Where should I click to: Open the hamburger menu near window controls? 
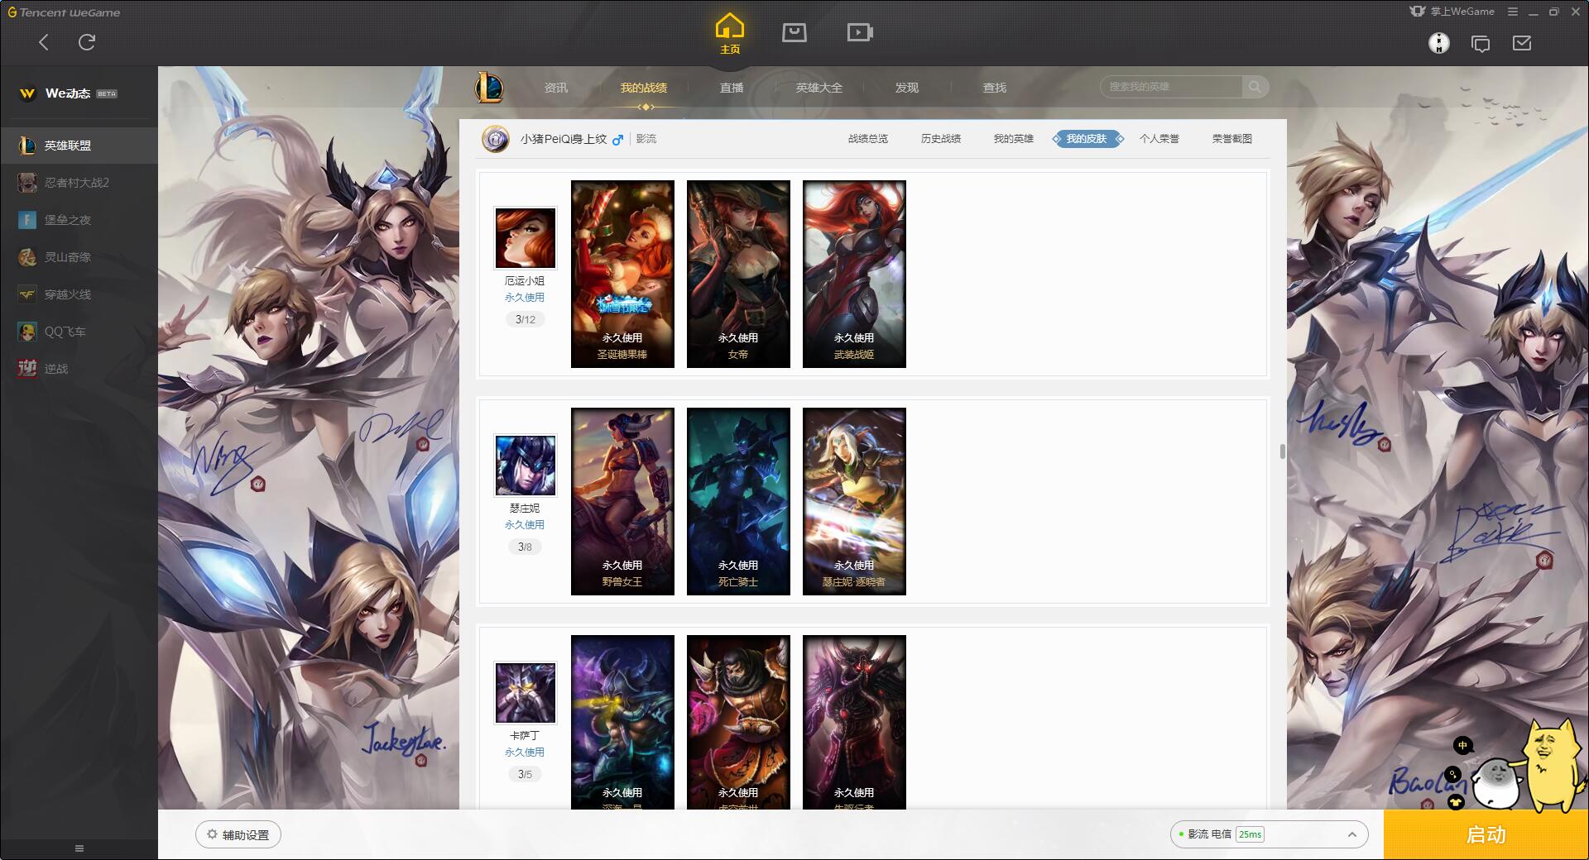coord(1513,12)
